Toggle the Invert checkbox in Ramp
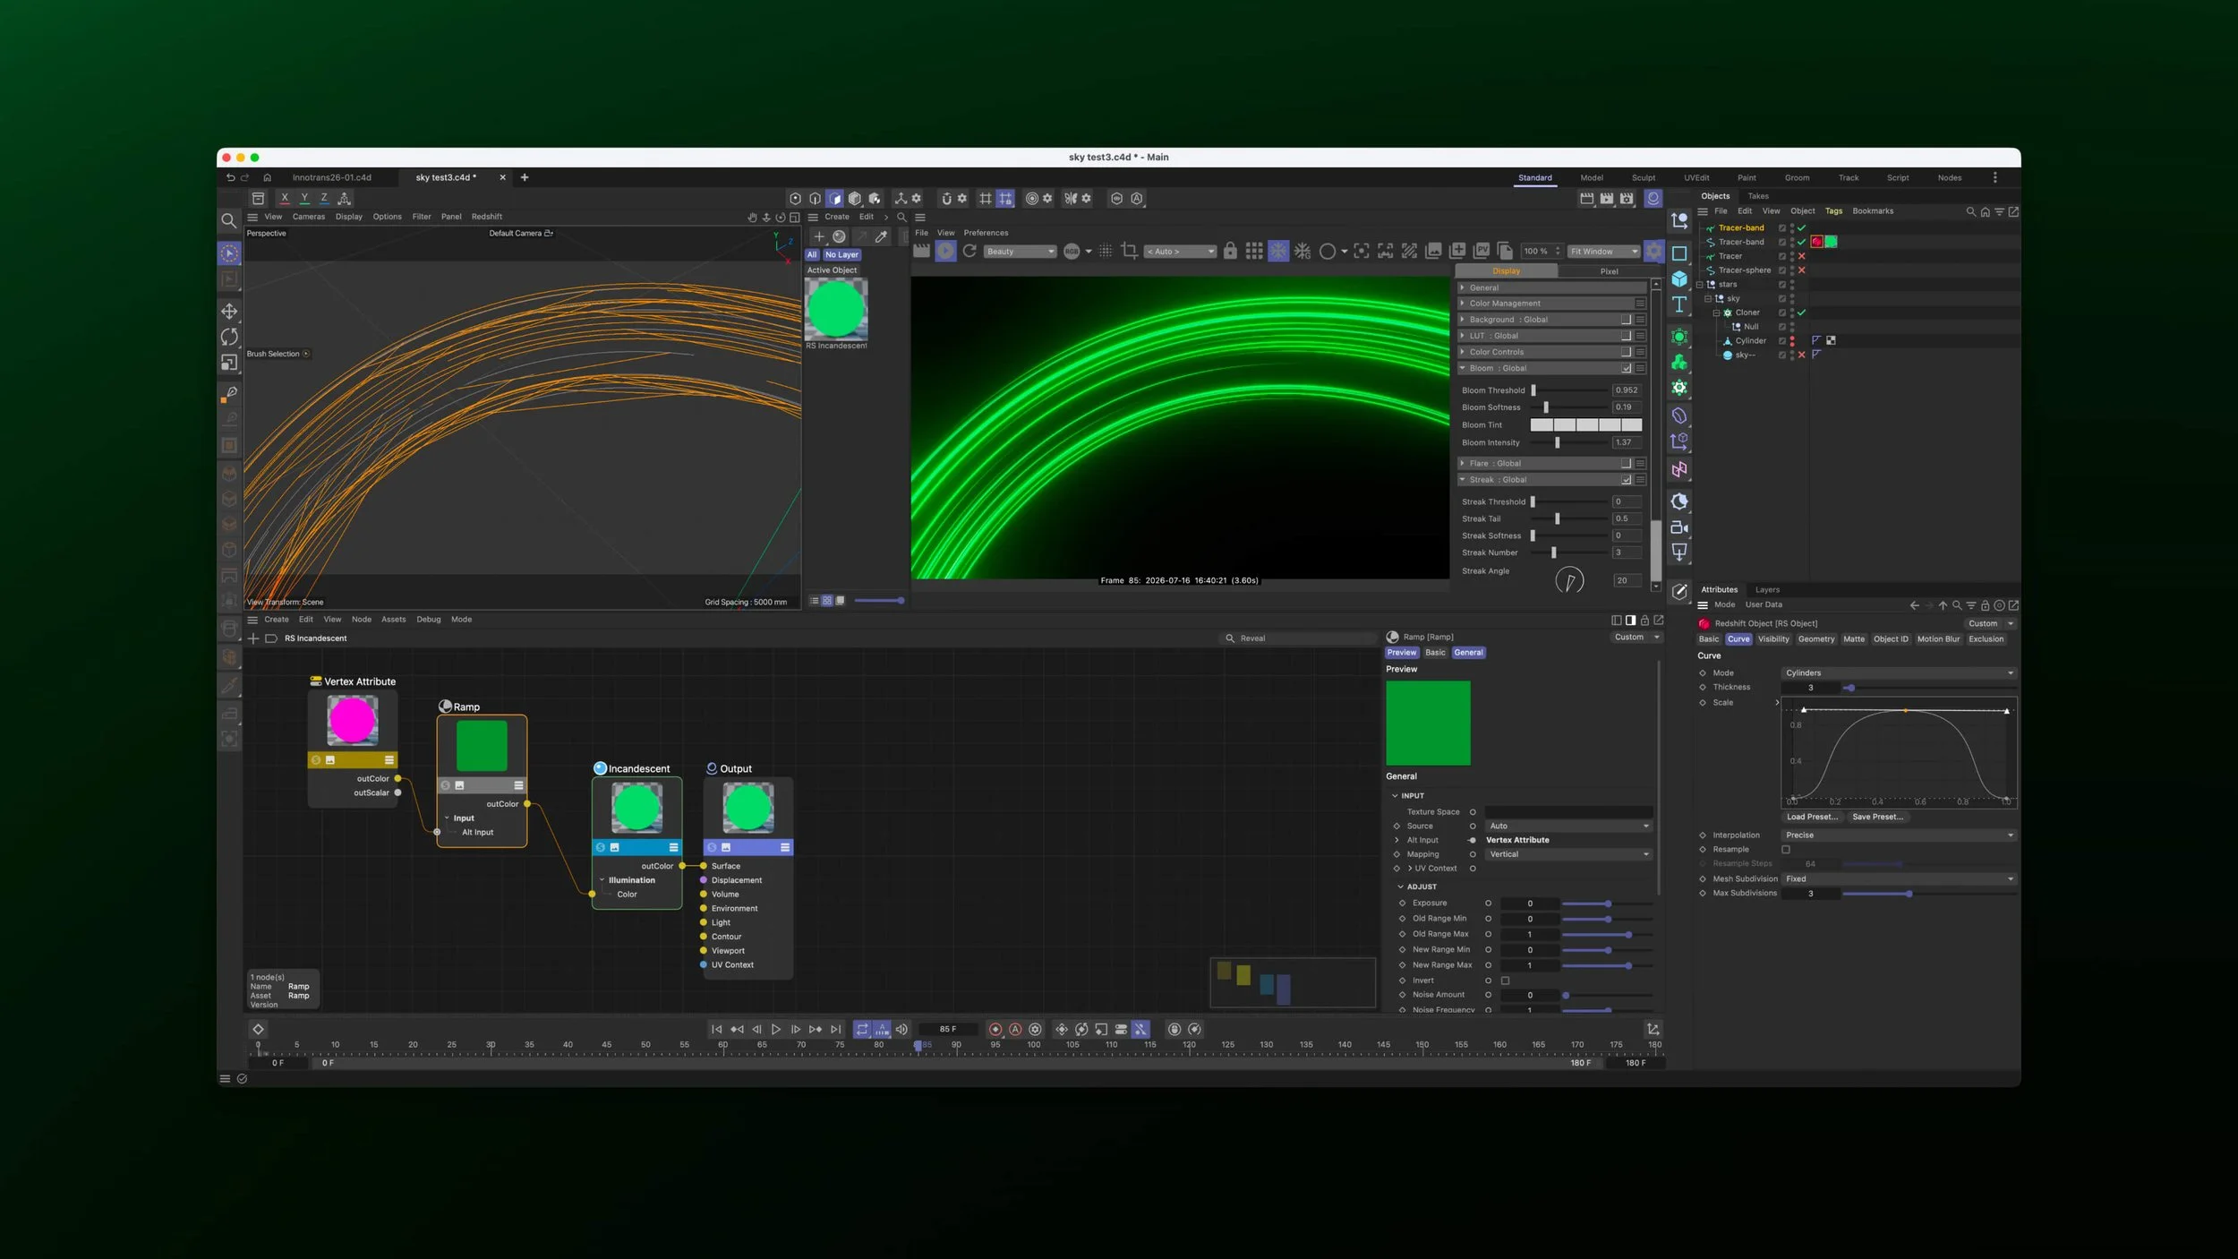Screen dimensions: 2238x1259 click(x=1505, y=981)
